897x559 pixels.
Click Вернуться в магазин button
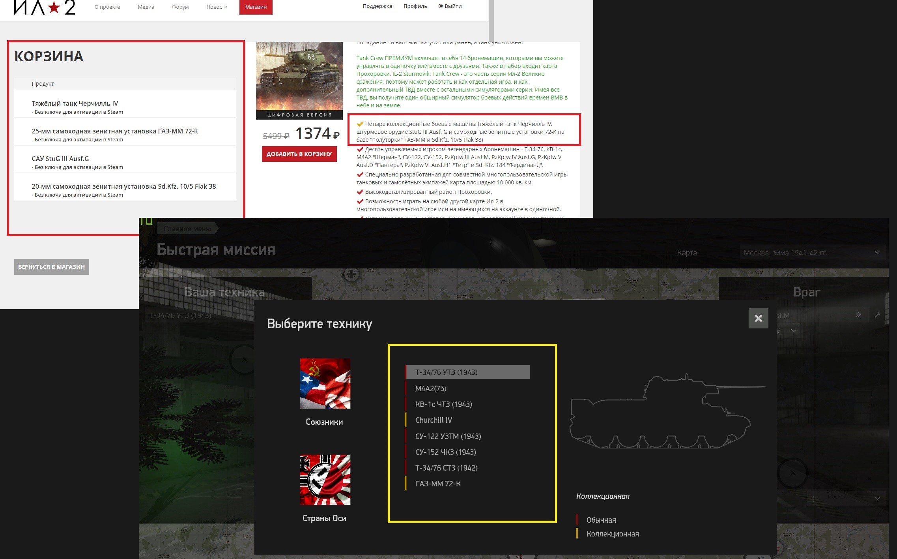[x=51, y=267]
